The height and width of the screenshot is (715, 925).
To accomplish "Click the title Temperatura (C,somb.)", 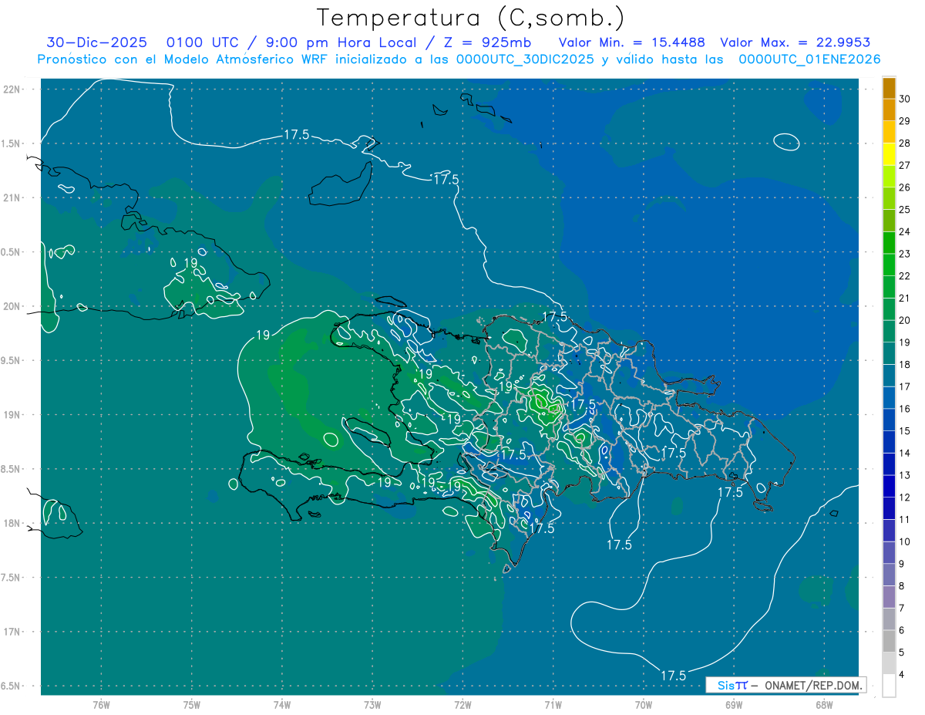I will click(x=471, y=17).
